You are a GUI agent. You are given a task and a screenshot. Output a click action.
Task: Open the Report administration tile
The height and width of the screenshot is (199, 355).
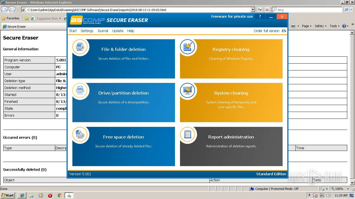[x=231, y=146]
